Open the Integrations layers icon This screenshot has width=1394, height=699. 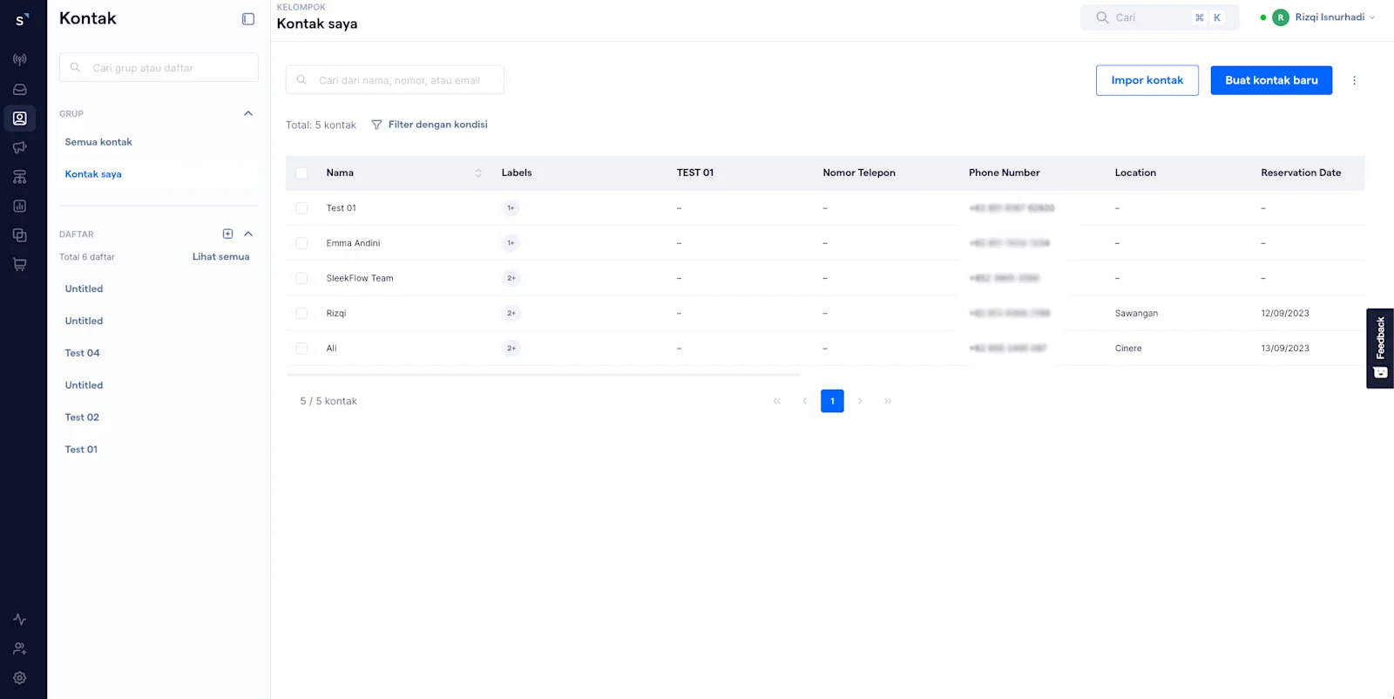(x=19, y=235)
